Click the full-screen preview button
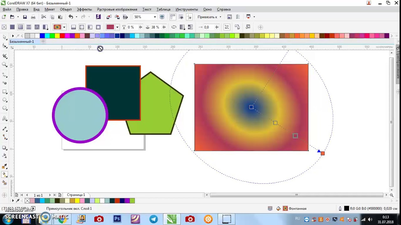 click(x=162, y=17)
